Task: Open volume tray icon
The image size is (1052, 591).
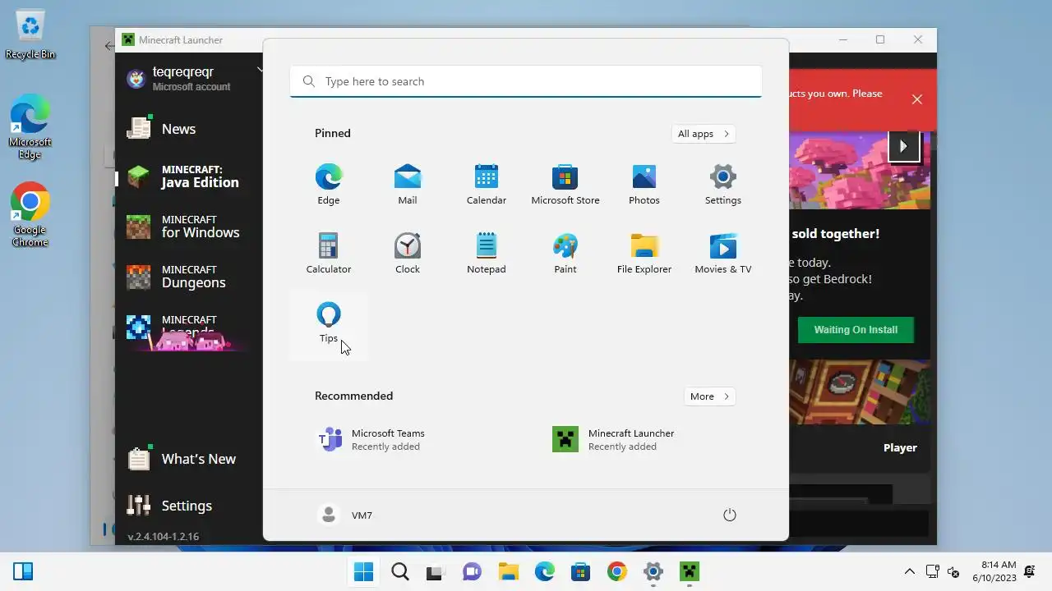Action: 953,571
